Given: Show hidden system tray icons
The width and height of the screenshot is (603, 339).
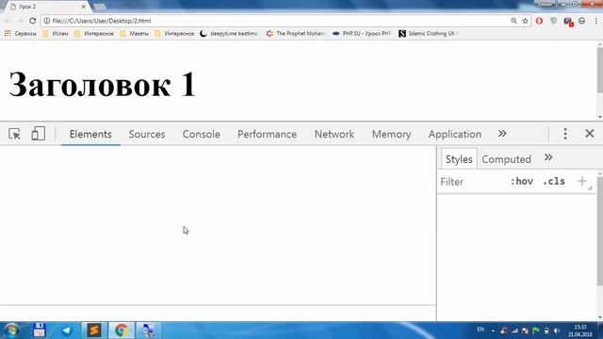Looking at the screenshot, I should [x=493, y=331].
